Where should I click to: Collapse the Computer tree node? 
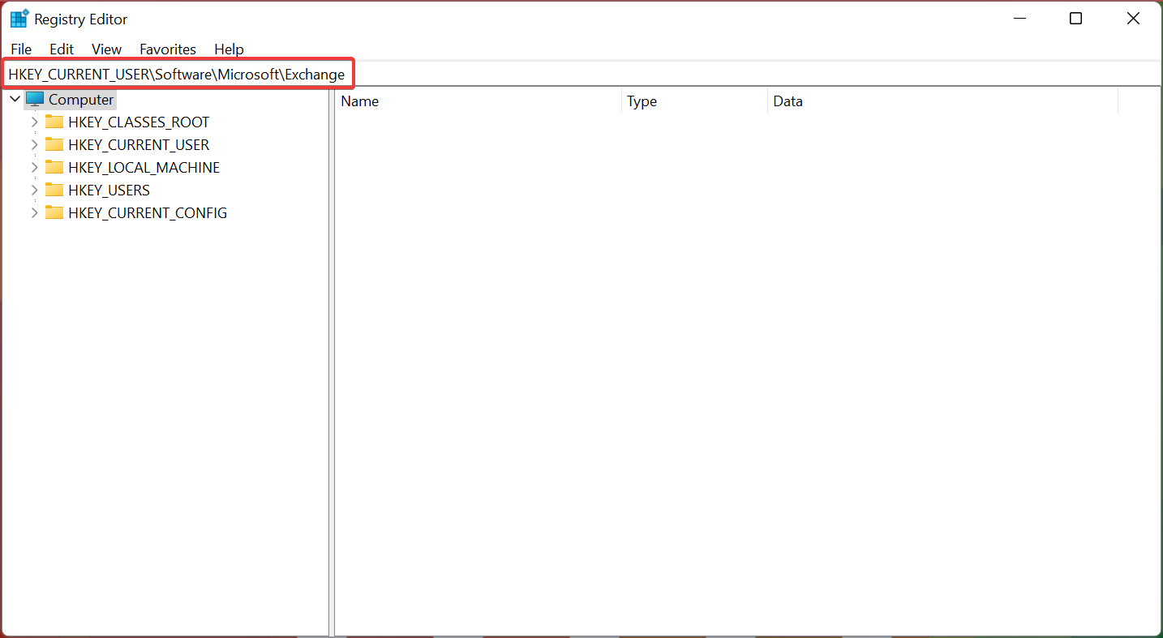pyautogui.click(x=15, y=100)
